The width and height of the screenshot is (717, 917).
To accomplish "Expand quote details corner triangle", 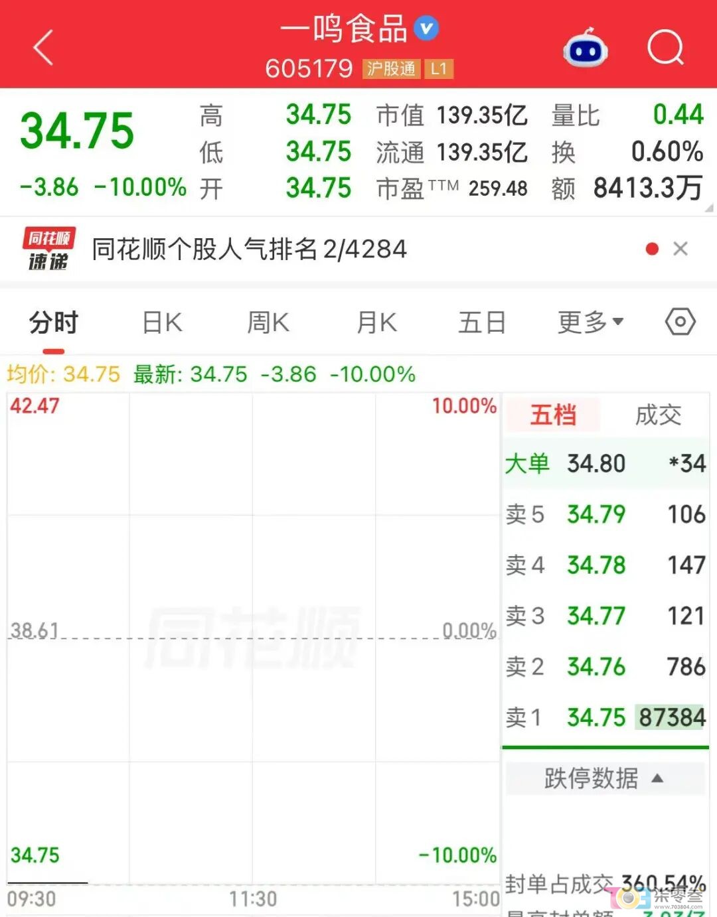I will (x=709, y=208).
